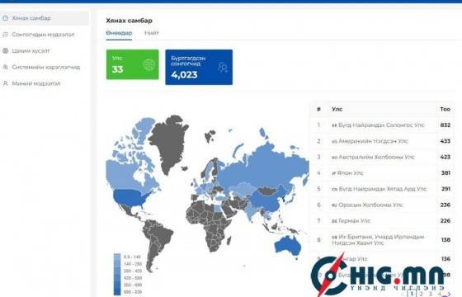Go to page 2 of the table
Viewport: 462px width, 297px height.
421,294
